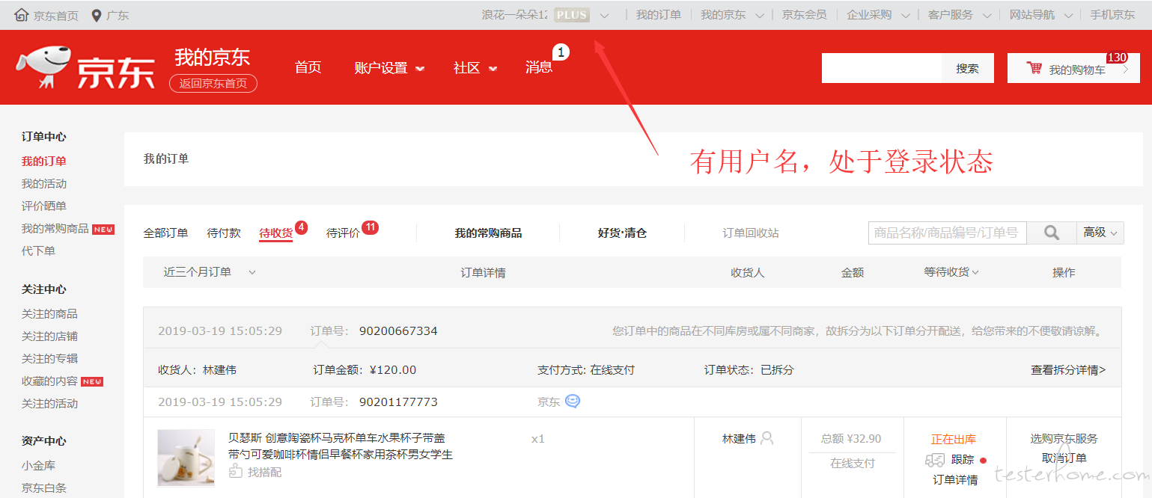Viewport: 1152px width, 498px height.
Task: Click the 取消订单 link
Action: 1064,458
